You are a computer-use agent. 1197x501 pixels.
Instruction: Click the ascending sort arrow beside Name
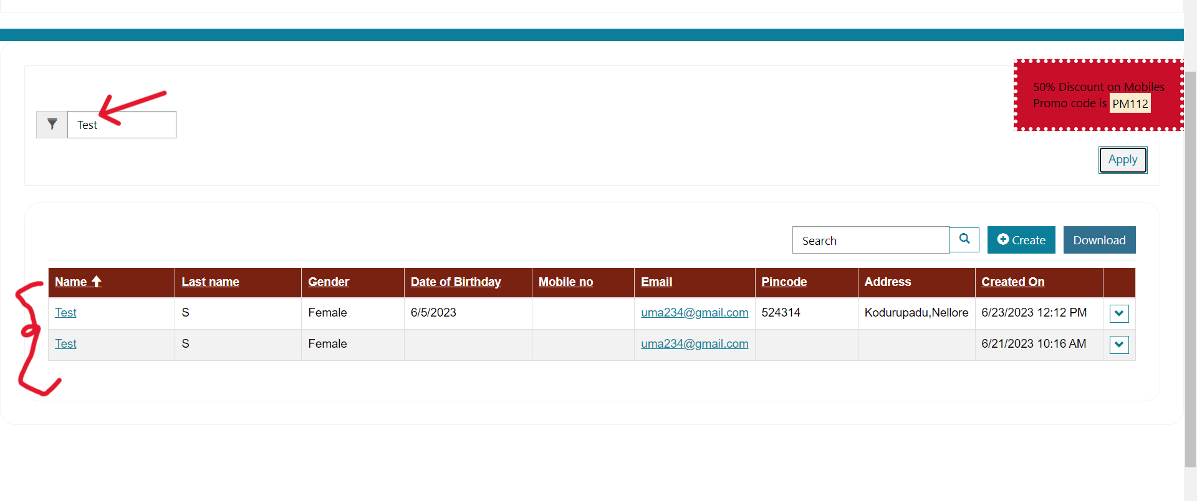click(96, 282)
